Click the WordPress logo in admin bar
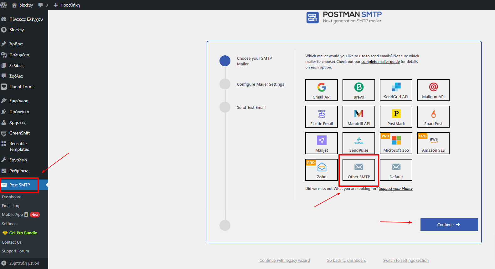The image size is (495, 269). pyautogui.click(x=4, y=5)
